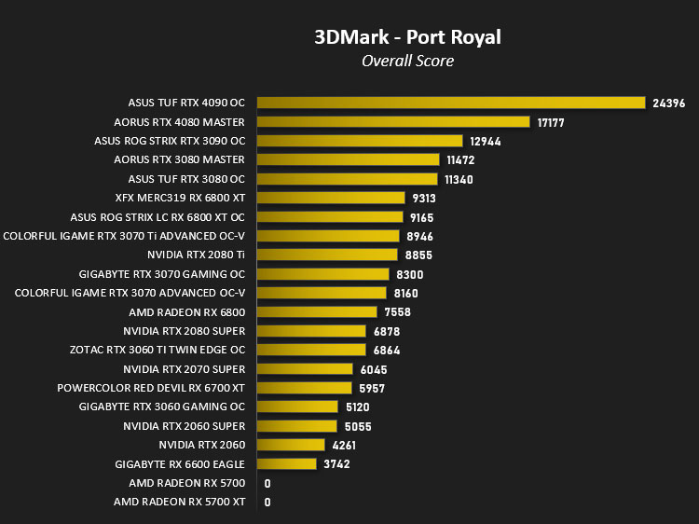Viewport: 699px width, 524px height.
Task: Select the AMD RADEON RX 5700 XT label
Action: coord(179,502)
